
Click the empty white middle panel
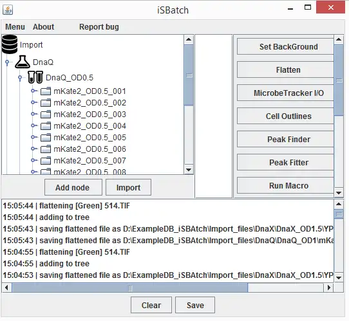pos(214,116)
